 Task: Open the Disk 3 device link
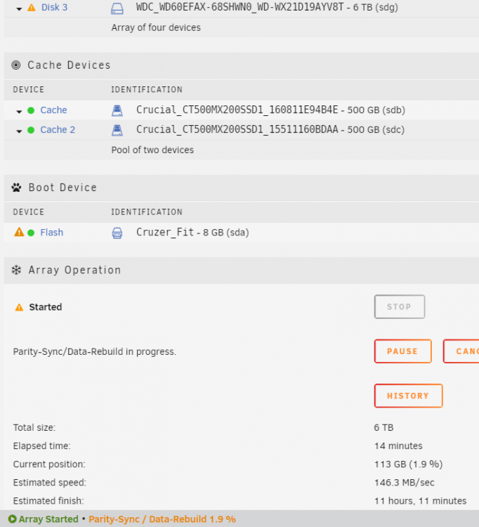[x=54, y=8]
